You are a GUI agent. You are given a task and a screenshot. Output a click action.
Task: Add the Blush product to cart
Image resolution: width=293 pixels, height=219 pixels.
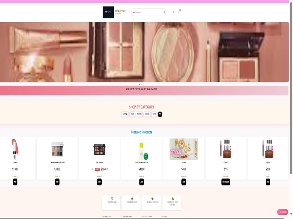15,182
